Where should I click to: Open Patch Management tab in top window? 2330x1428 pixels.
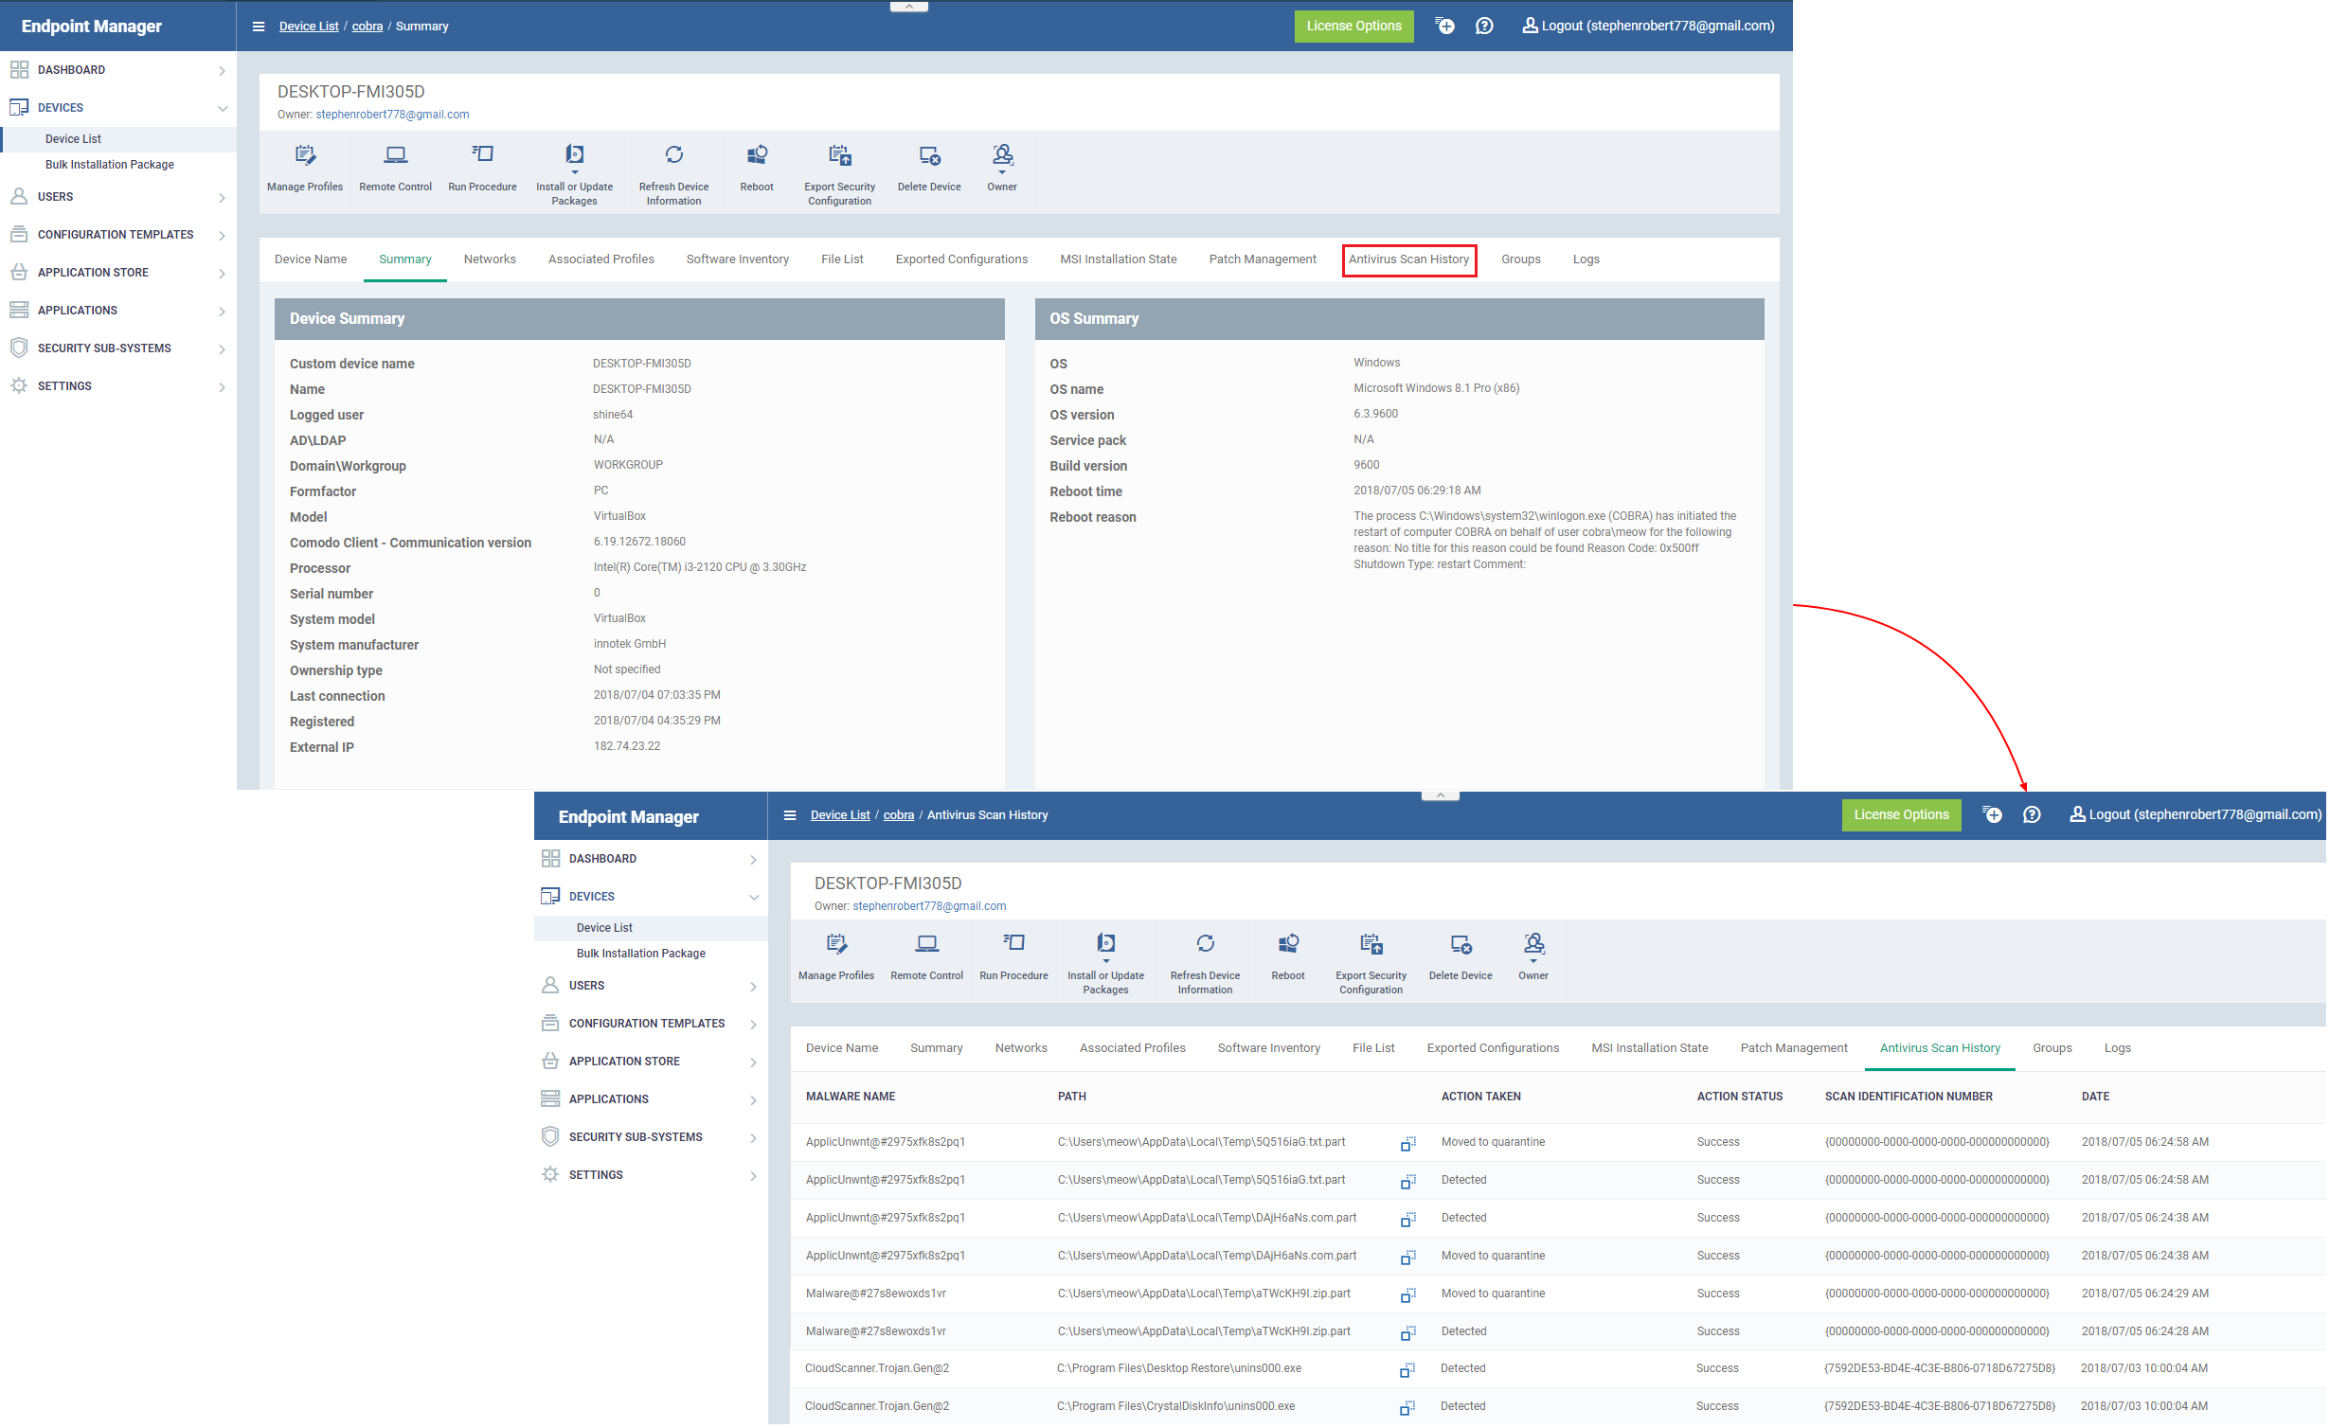[x=1263, y=259]
